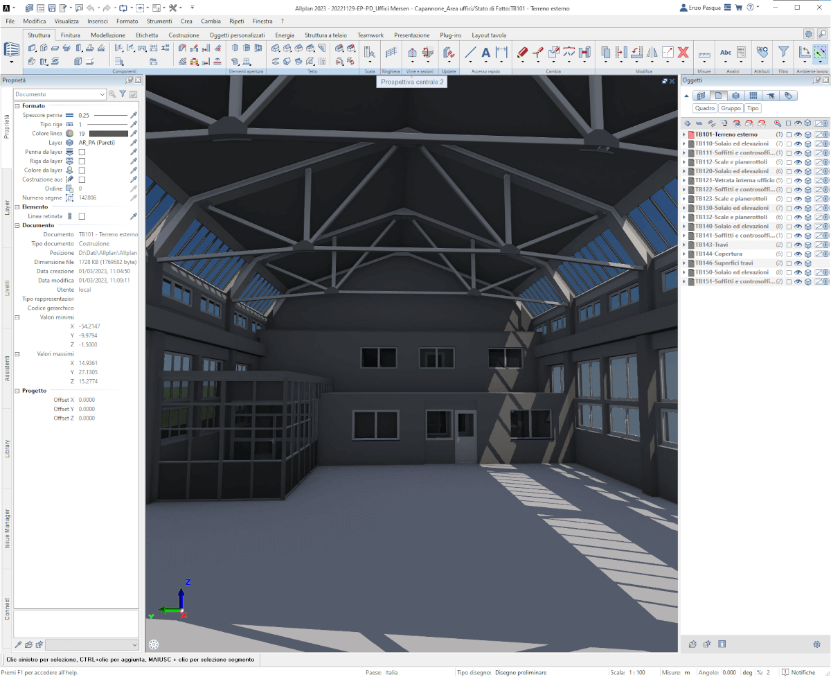Select the Line tool in Accesso rapido
Screen dimensions: 831x677
point(470,53)
